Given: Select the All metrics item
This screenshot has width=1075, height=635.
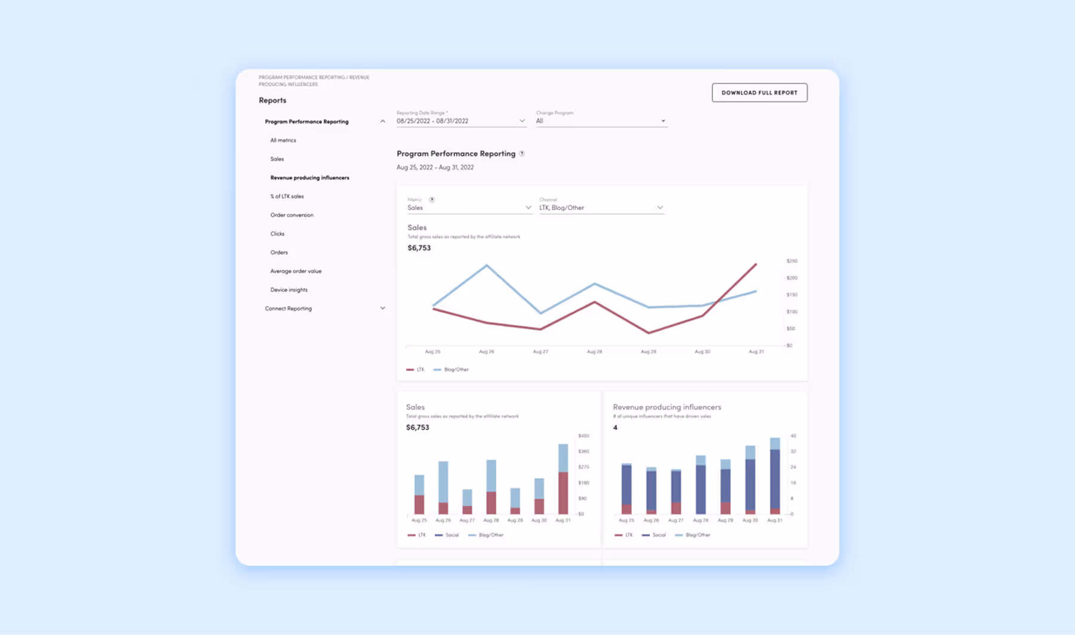Looking at the screenshot, I should 282,140.
